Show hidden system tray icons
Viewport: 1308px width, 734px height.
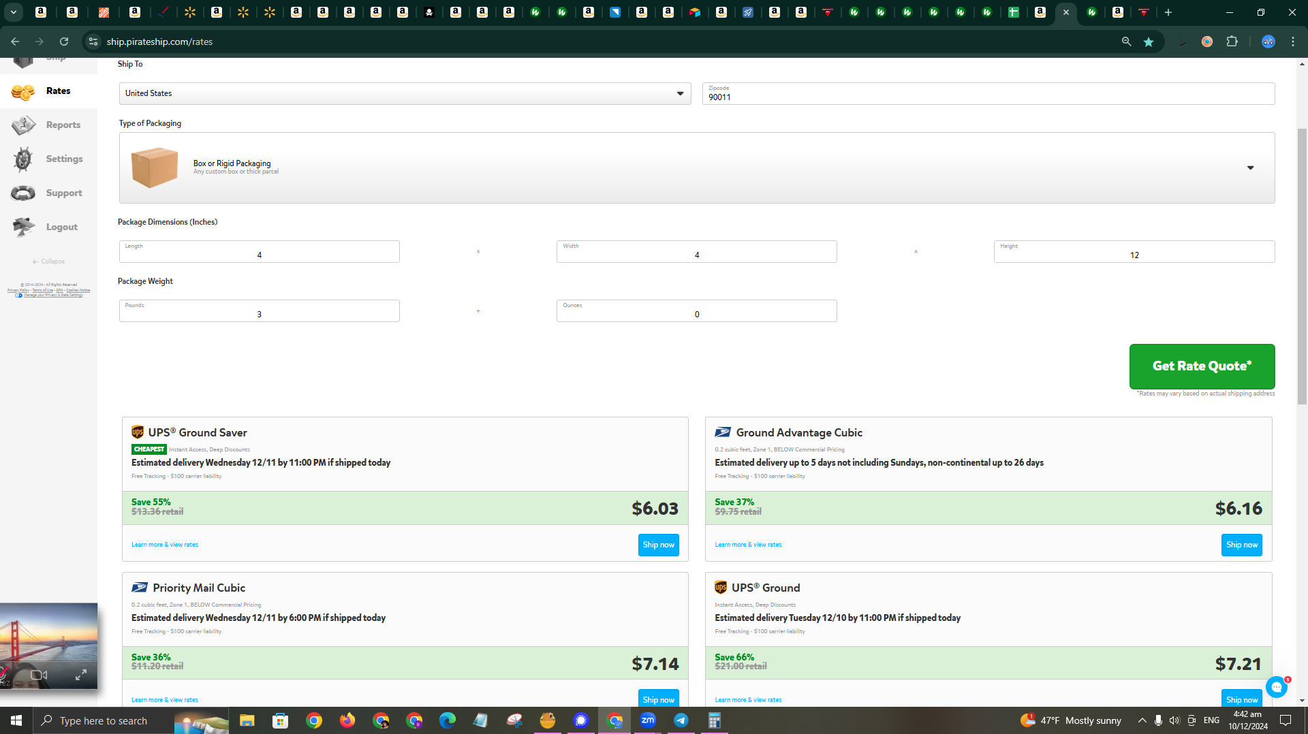(1142, 720)
